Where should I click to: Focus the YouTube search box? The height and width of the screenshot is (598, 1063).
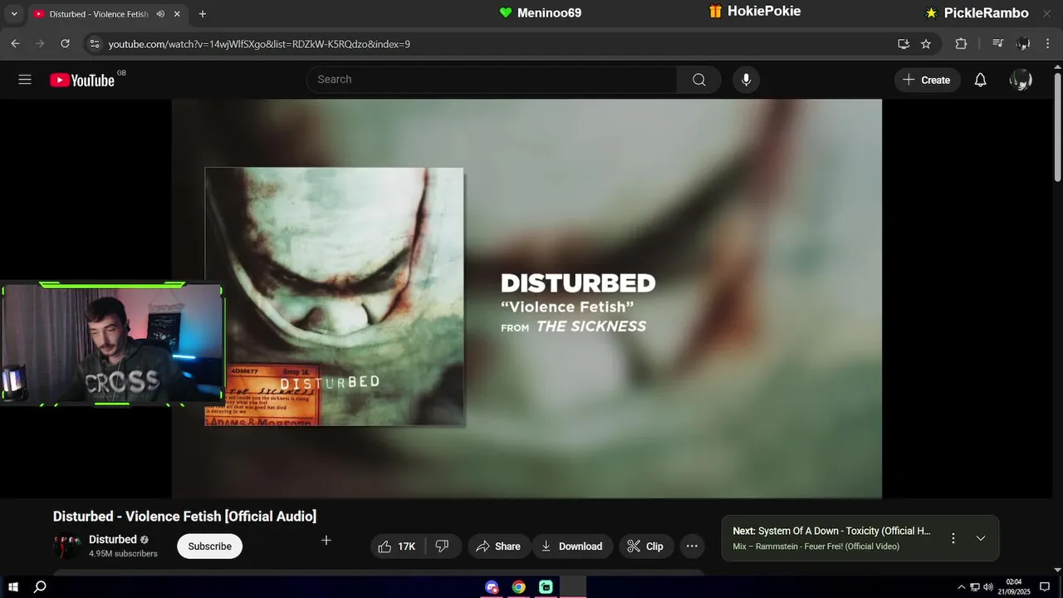492,80
